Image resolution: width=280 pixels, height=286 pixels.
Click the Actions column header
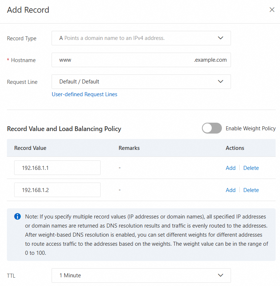(235, 148)
